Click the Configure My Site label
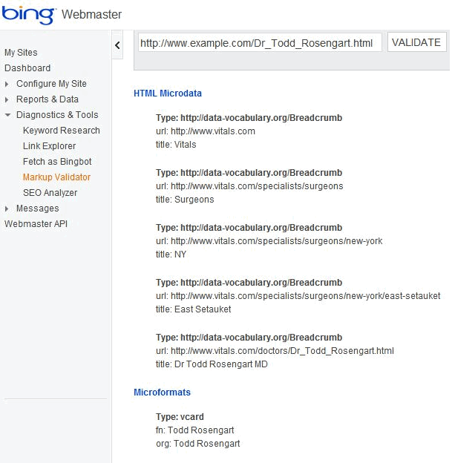The height and width of the screenshot is (463, 455). [51, 85]
